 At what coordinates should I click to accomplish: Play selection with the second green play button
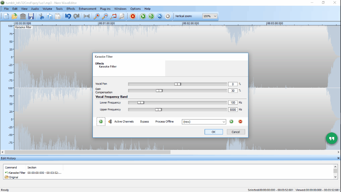click(151, 16)
